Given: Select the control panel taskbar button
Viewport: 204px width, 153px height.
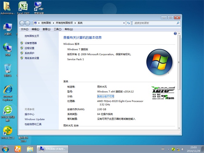Looking at the screenshot, I should click(x=52, y=149).
